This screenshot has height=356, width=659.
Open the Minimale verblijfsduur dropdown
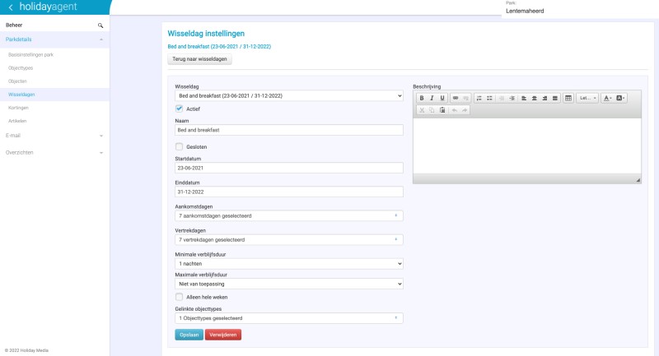point(289,264)
